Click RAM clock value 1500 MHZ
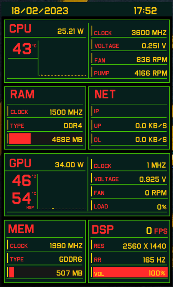173x287 pixels. pyautogui.click(x=66, y=112)
